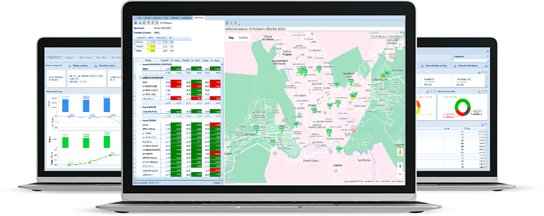Click first export icon in the left laptop's header bar
The image size is (544, 216).
[70, 65]
